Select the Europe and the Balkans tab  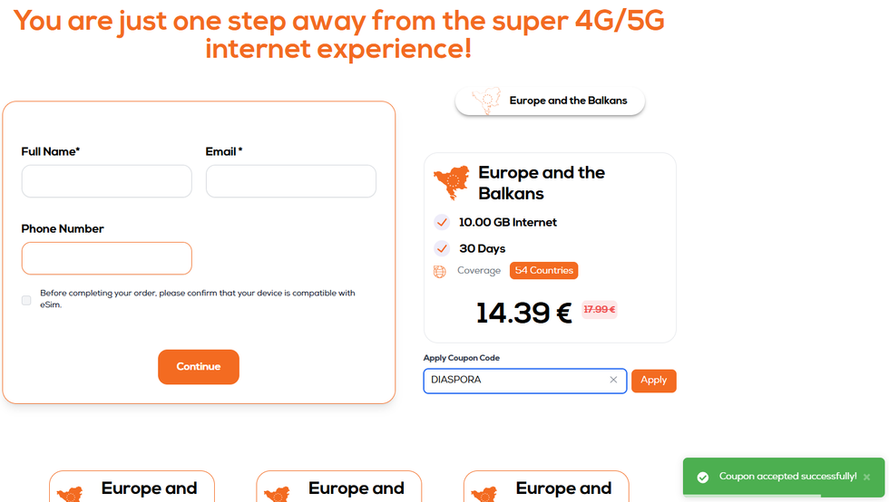coord(550,101)
